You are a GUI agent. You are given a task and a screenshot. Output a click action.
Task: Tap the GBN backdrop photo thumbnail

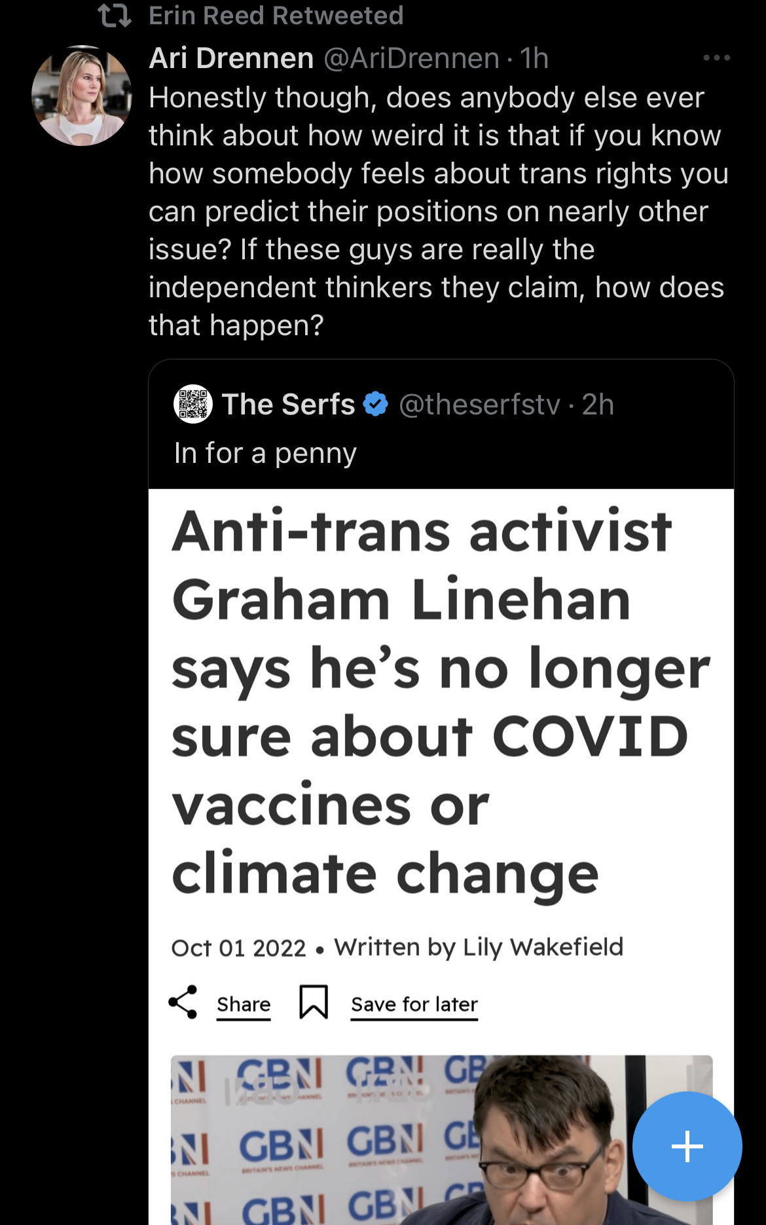(393, 1139)
